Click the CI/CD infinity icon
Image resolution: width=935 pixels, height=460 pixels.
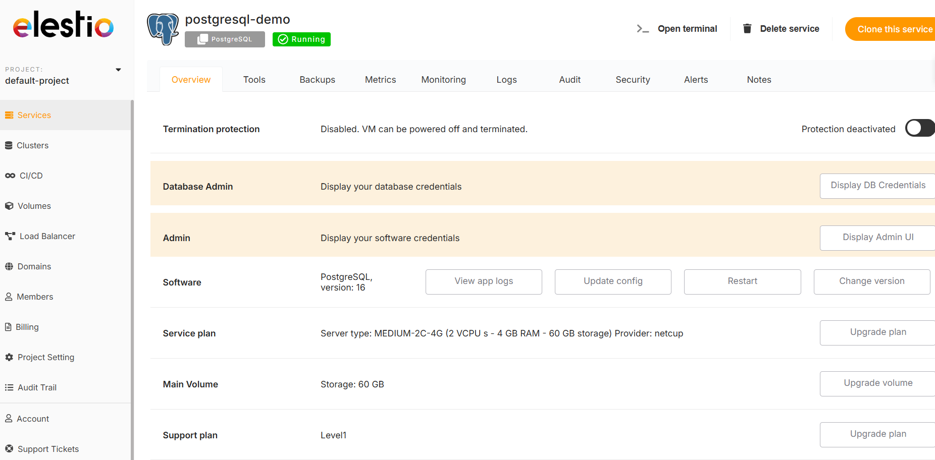pos(10,176)
